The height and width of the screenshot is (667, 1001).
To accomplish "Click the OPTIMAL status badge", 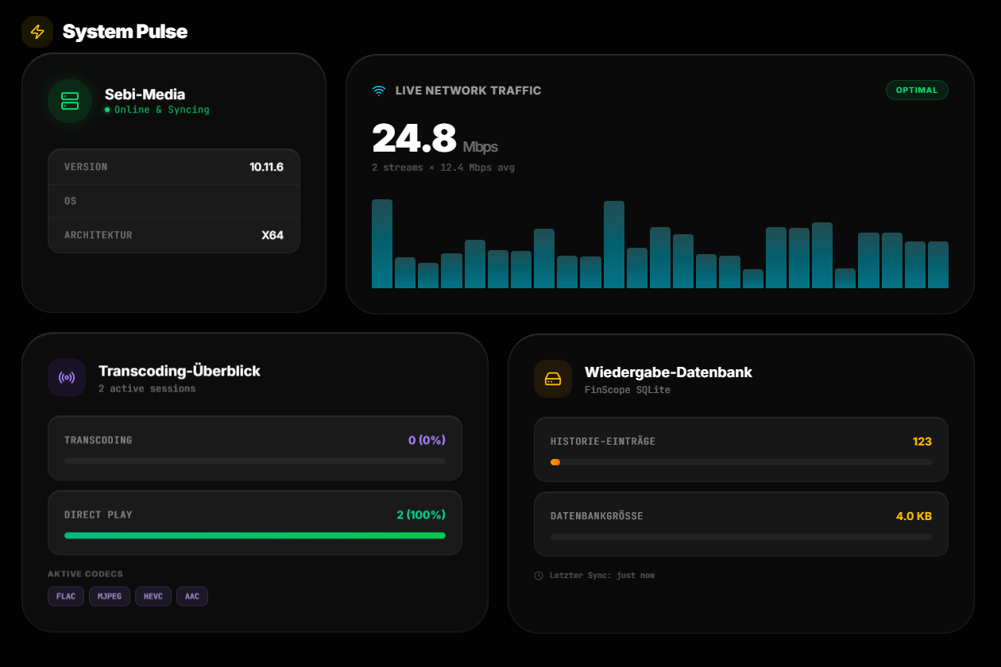I will coord(917,90).
